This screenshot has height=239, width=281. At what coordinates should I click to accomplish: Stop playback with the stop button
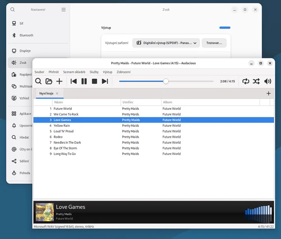pos(95,81)
